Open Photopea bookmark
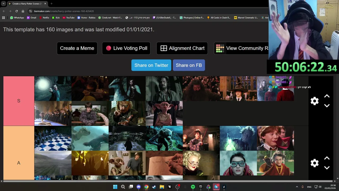The image size is (339, 191). [x=192, y=18]
